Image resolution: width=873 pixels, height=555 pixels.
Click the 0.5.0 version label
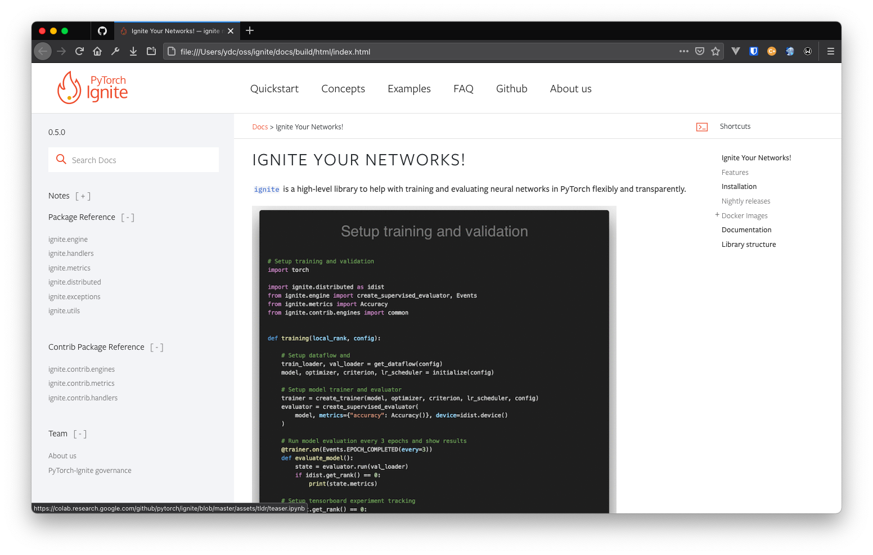pyautogui.click(x=57, y=132)
